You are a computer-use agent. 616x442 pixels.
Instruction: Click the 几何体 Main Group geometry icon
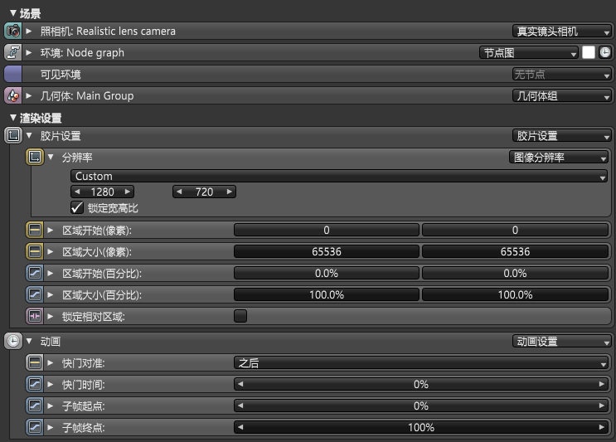(x=12, y=96)
